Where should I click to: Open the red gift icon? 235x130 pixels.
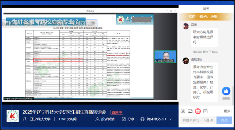point(198,111)
